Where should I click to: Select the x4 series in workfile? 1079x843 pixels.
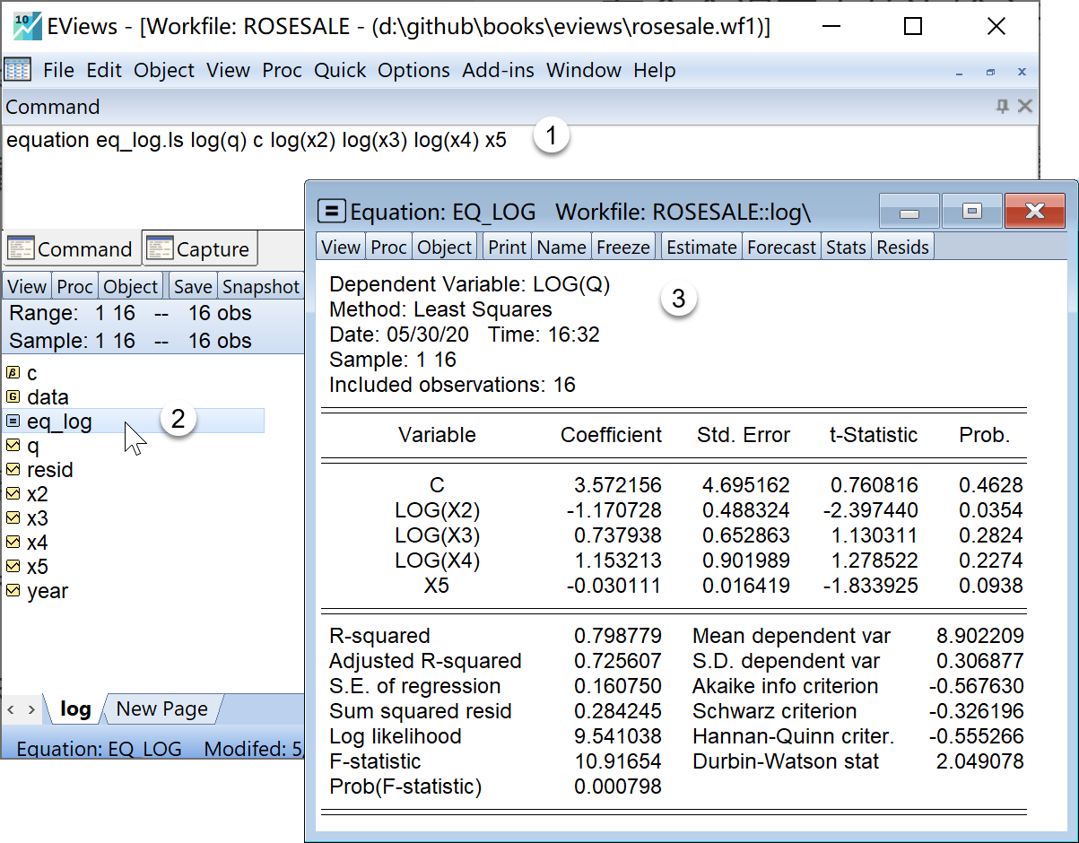(38, 543)
